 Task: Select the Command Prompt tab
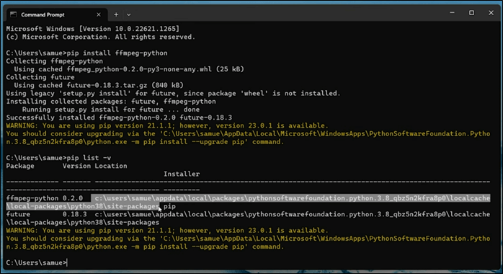(x=57, y=14)
